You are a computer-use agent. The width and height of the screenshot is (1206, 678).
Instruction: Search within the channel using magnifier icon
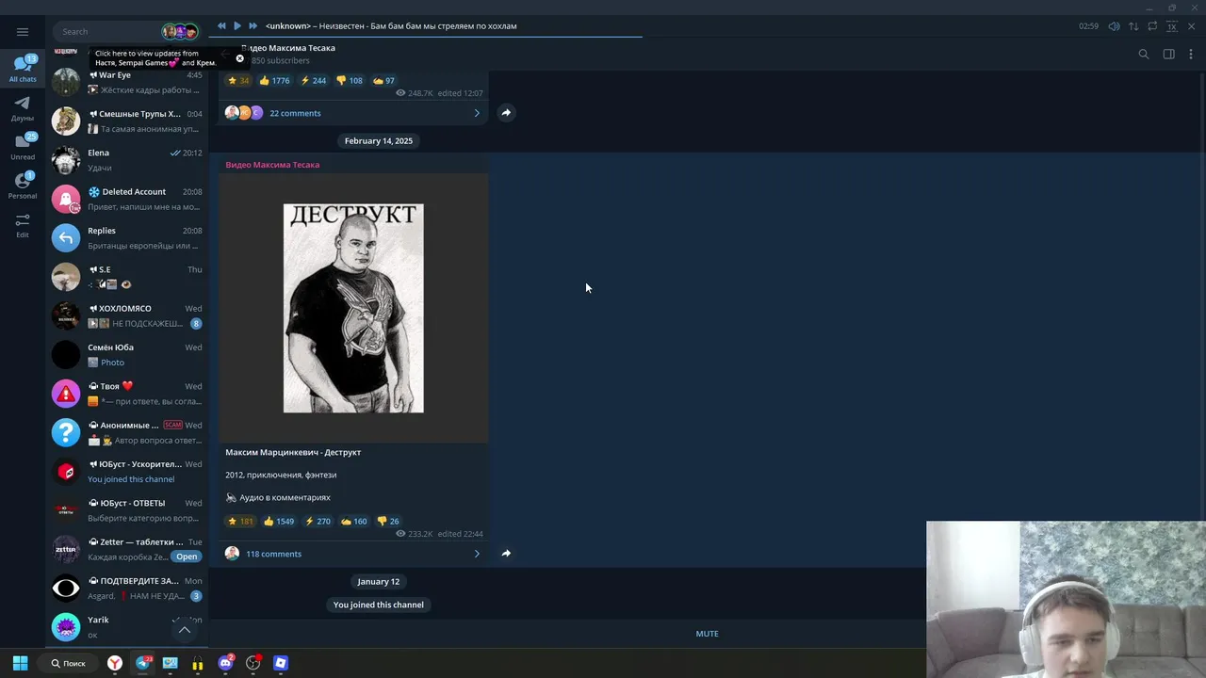(1144, 55)
